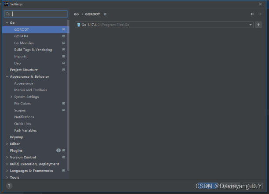
Task: Click the breadcrumb project icon next to GOROOT
Action: click(x=105, y=14)
